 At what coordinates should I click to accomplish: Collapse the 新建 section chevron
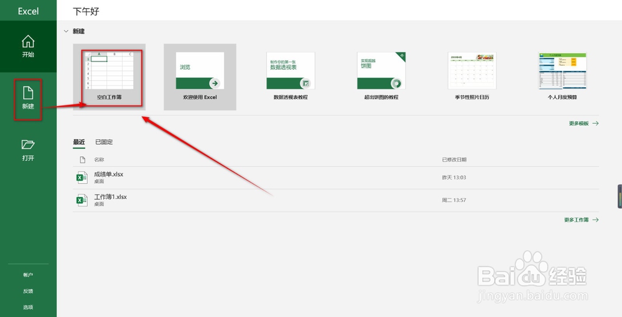[x=67, y=31]
